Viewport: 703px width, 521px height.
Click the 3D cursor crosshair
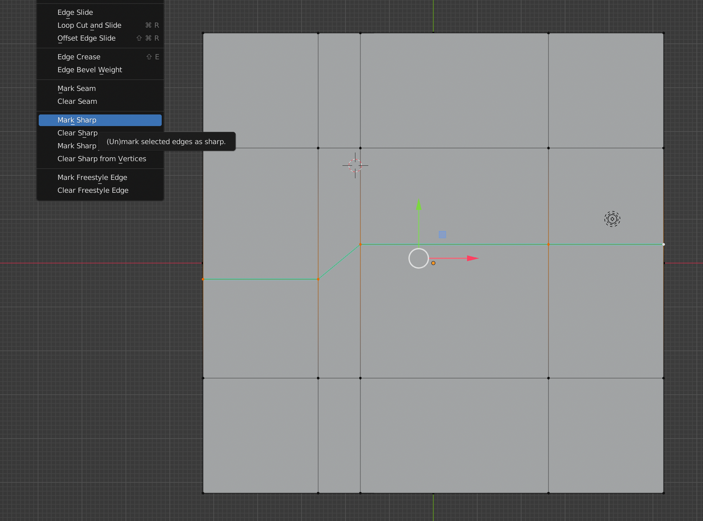(355, 165)
